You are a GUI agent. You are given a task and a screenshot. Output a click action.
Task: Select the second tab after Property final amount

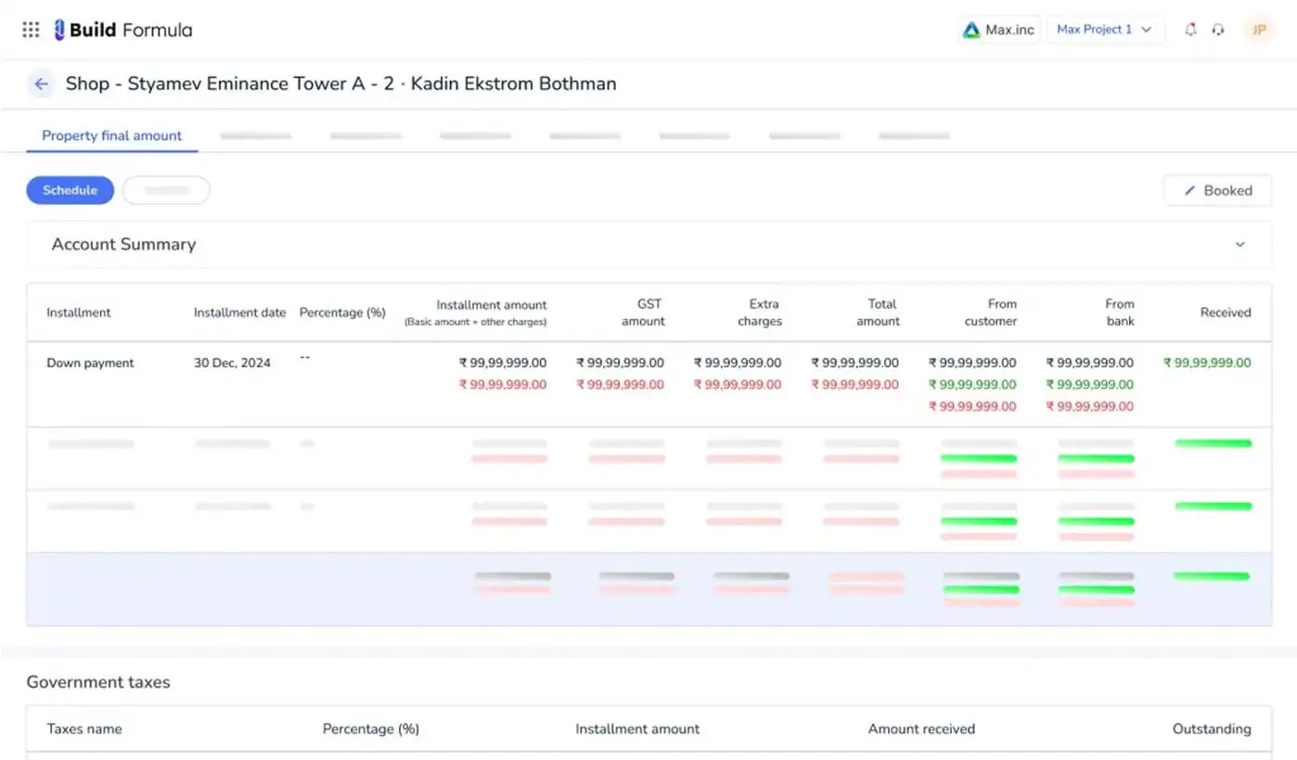366,136
